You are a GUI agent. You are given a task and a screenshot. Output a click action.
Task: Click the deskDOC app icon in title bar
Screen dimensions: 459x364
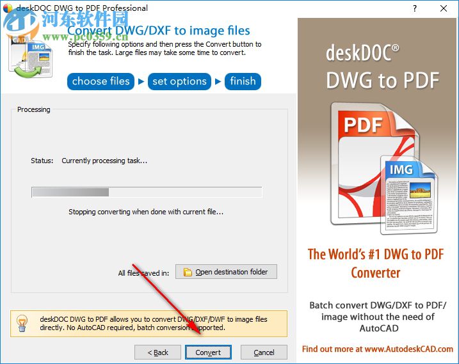(x=8, y=8)
